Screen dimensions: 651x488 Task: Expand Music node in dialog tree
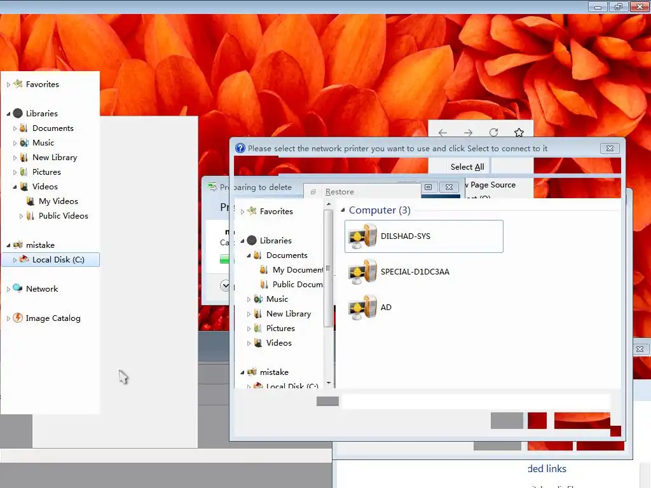coord(249,299)
